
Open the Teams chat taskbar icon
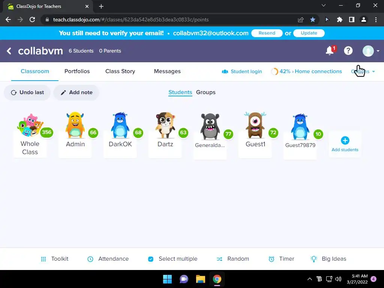pos(184,279)
